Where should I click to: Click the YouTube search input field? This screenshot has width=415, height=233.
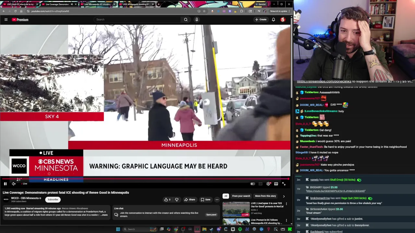[137, 19]
